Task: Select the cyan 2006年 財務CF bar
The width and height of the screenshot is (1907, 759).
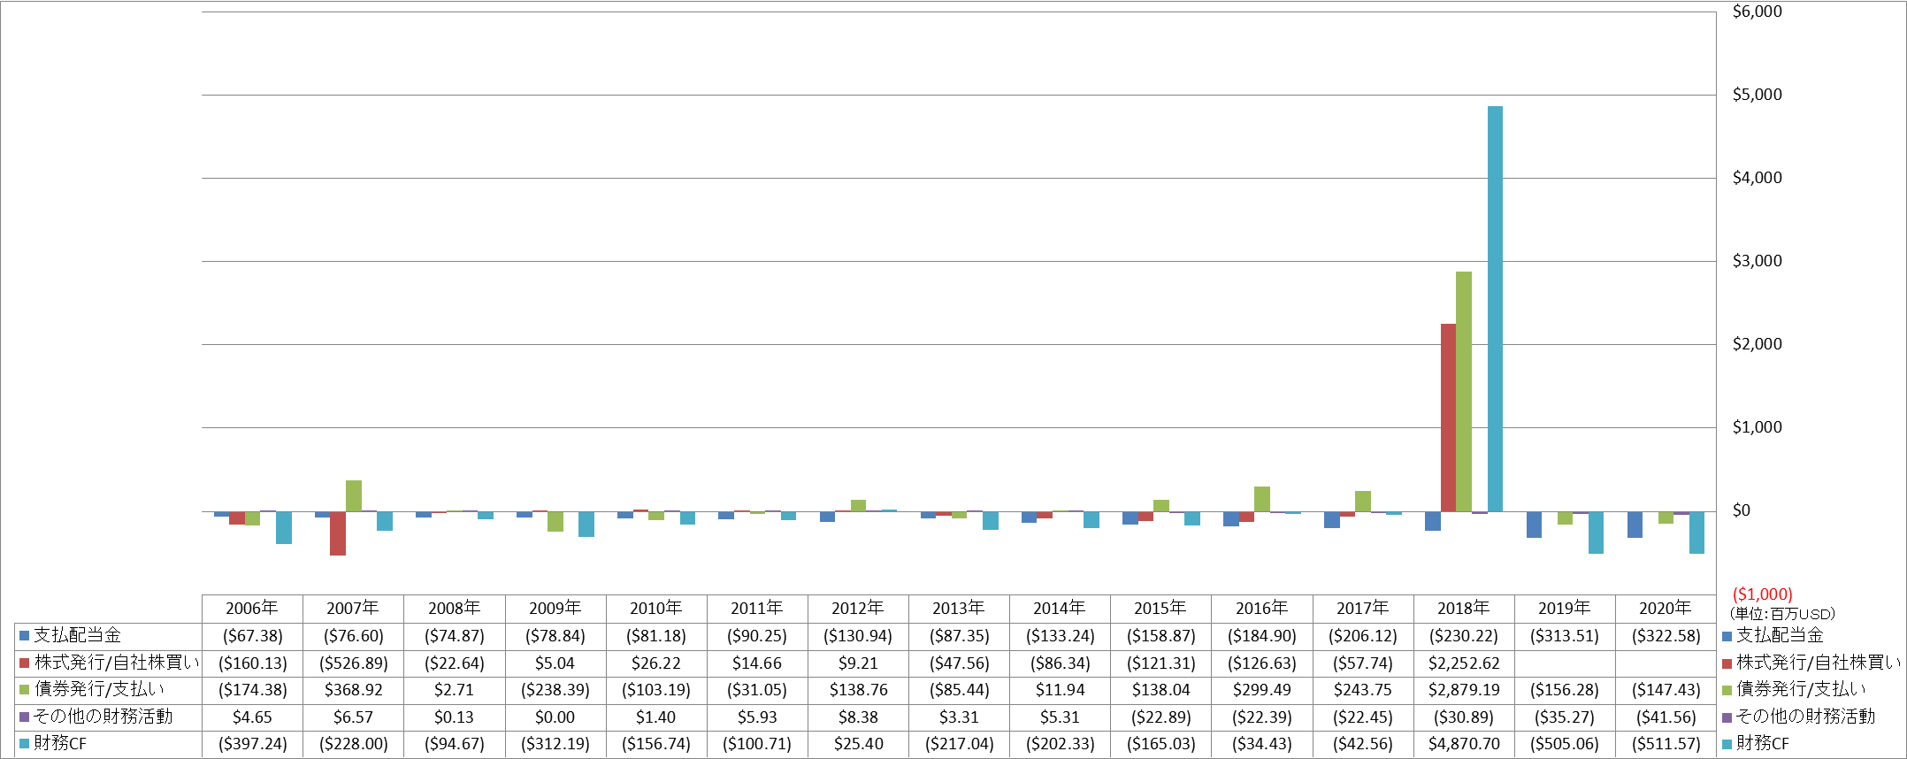Action: (284, 527)
